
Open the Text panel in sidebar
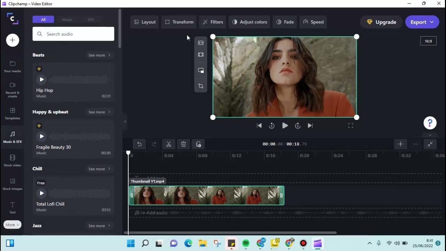(12, 208)
